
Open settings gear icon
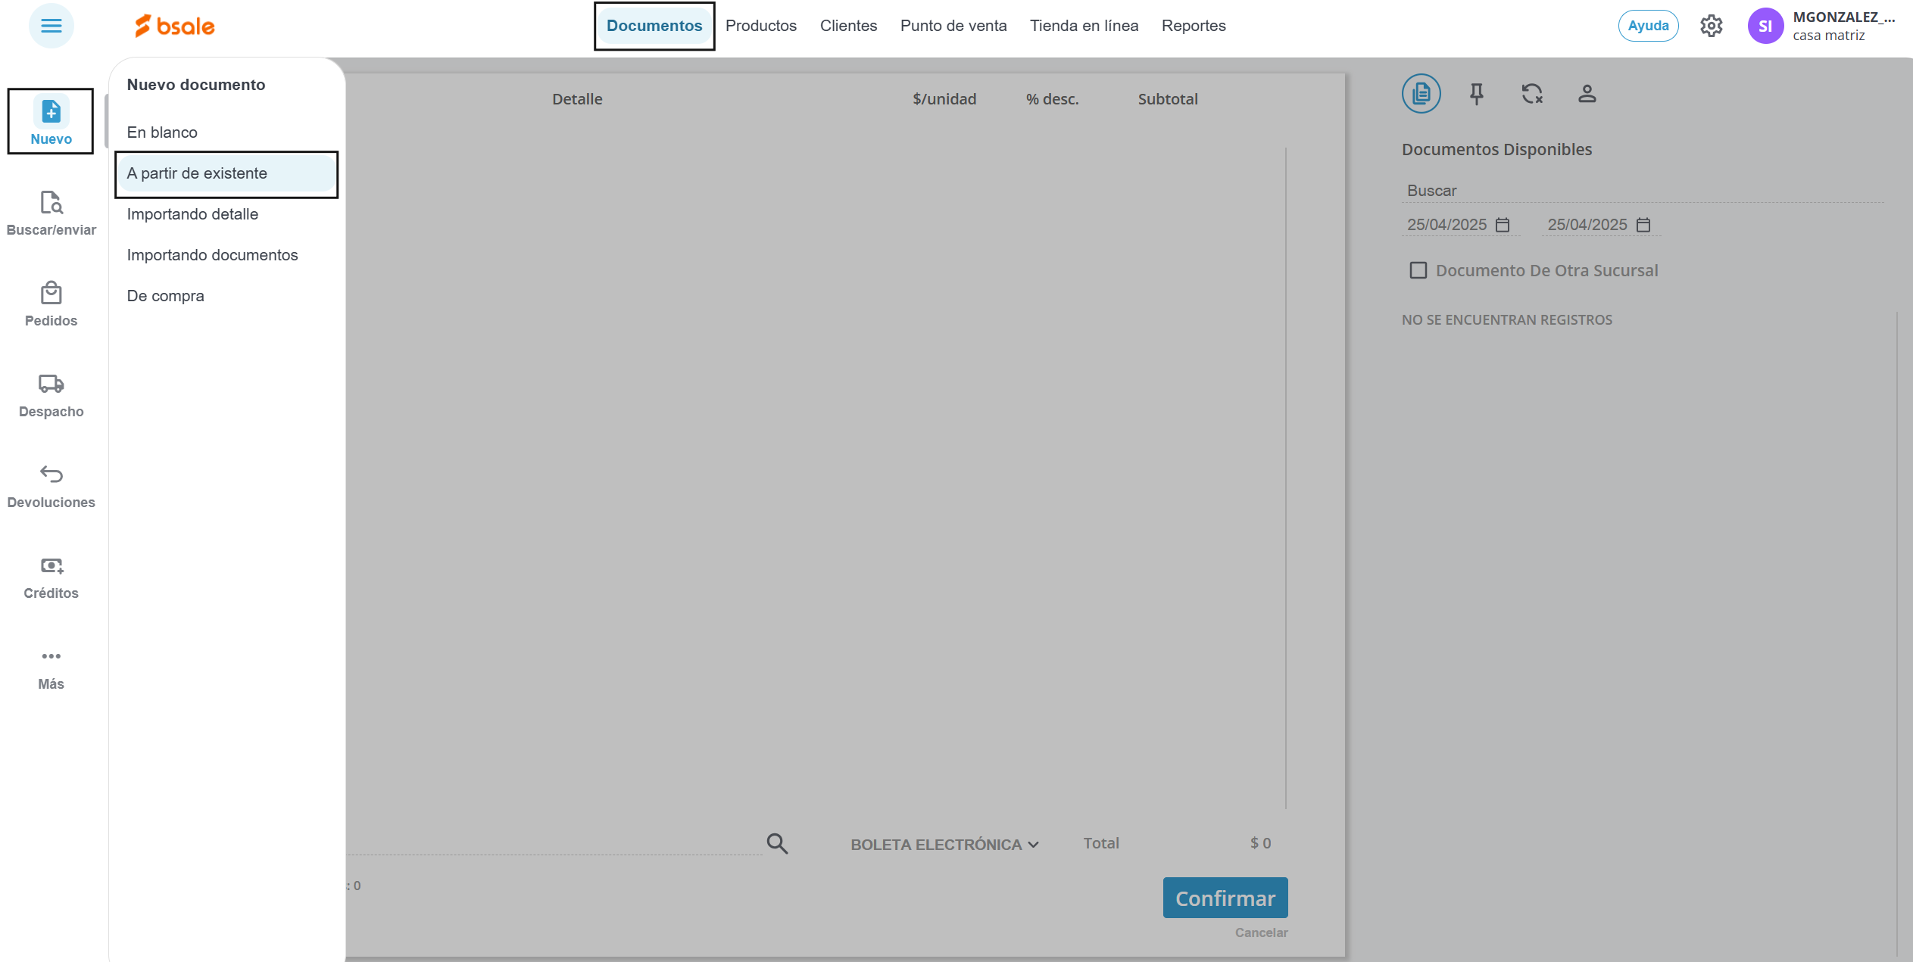click(x=1711, y=26)
